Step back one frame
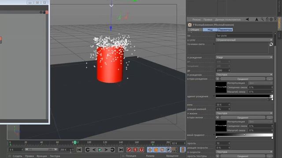 tap(94, 150)
